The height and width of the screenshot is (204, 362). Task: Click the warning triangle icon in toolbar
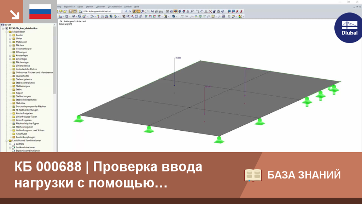(x=206, y=11)
